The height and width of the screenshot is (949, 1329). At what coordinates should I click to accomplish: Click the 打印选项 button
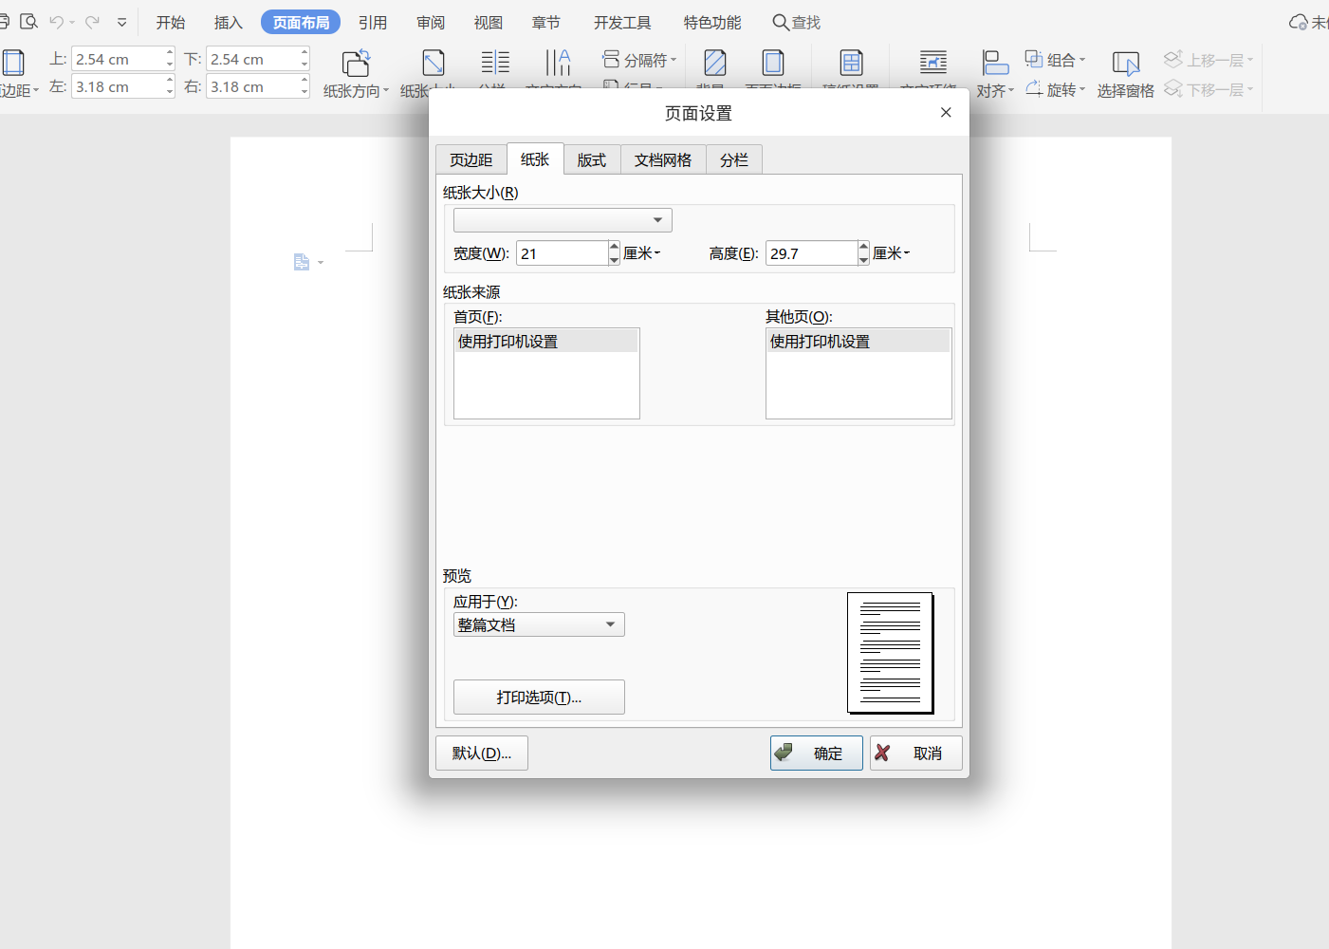click(x=539, y=698)
